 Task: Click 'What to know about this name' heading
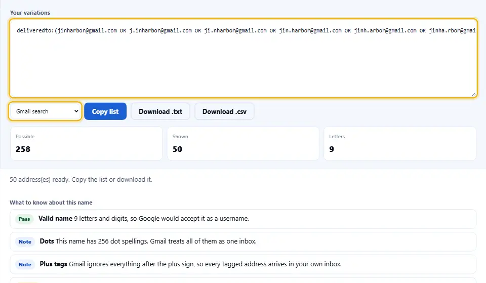click(x=51, y=203)
